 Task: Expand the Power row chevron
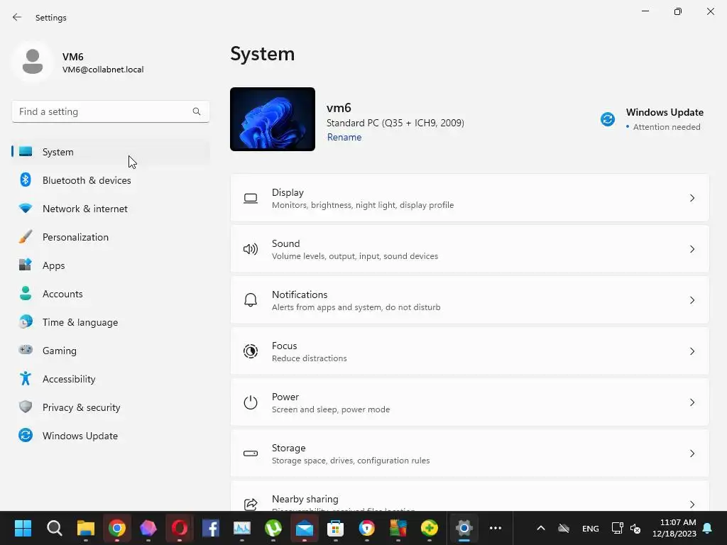coord(692,402)
